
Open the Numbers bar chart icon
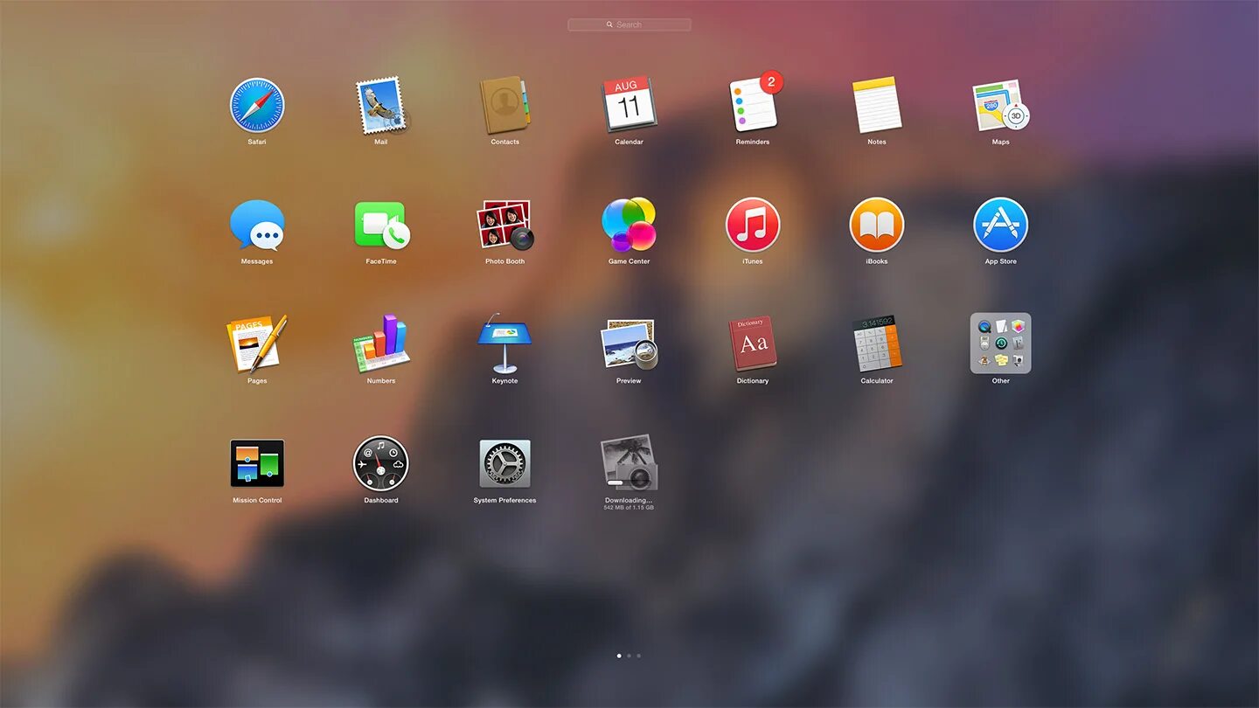pyautogui.click(x=381, y=344)
